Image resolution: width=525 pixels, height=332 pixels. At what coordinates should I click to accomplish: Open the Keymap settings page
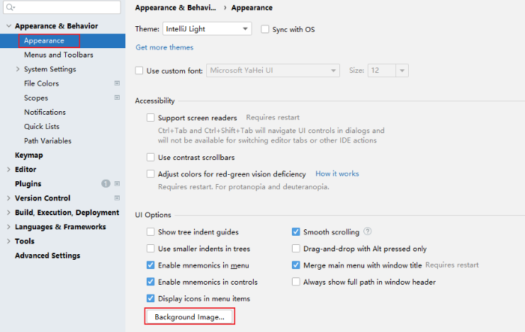point(29,155)
